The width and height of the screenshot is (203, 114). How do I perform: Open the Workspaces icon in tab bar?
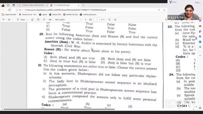coord(8,5)
